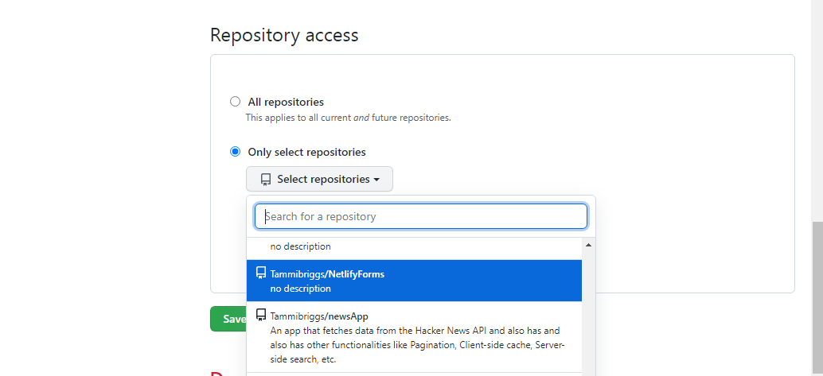Click 'This applies to all current and future' note
This screenshot has width=823, height=376.
(x=348, y=118)
